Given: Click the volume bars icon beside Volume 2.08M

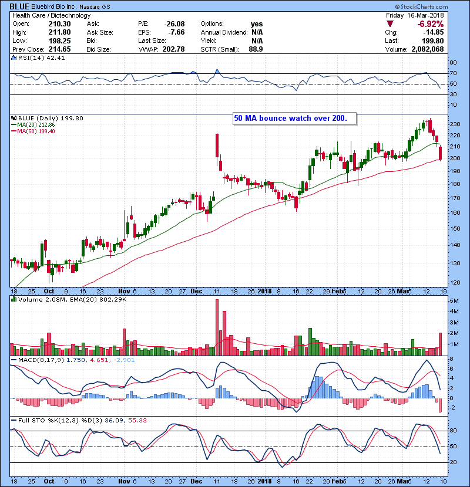Looking at the screenshot, I should pos(14,299).
